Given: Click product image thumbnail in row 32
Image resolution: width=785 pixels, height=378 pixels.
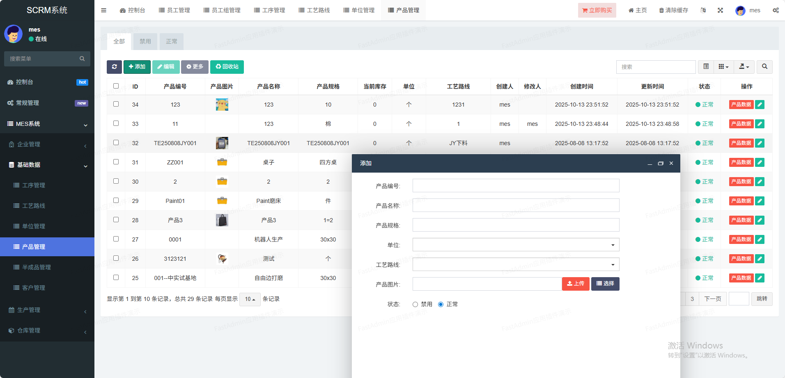Looking at the screenshot, I should click(x=222, y=143).
